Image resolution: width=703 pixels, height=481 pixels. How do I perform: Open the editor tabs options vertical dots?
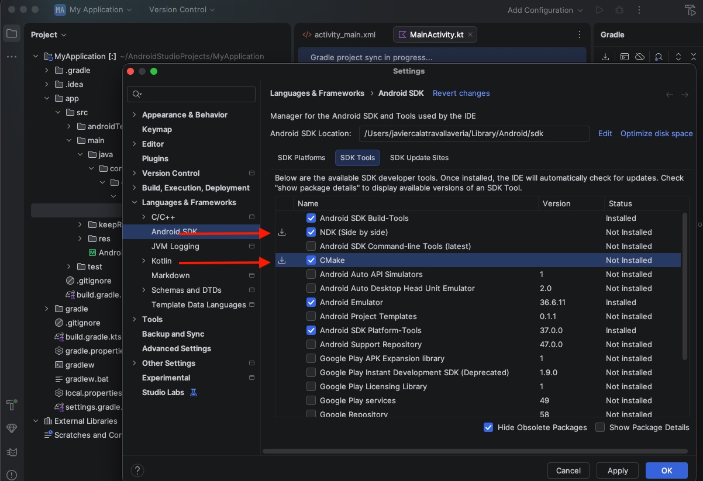(579, 35)
